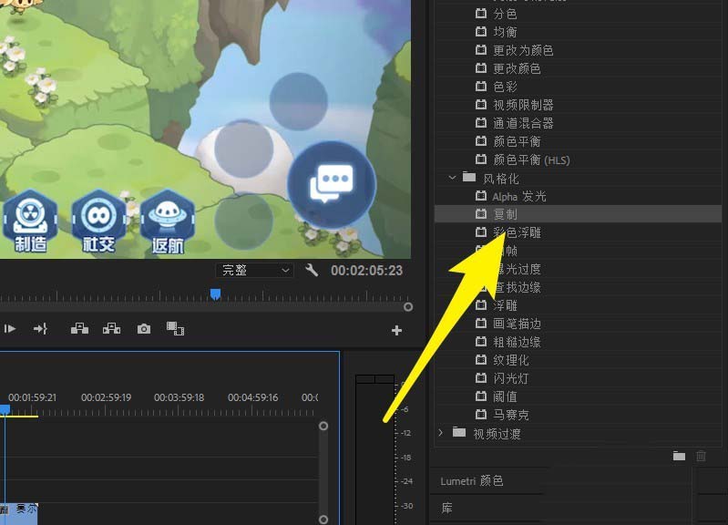This screenshot has height=525, width=728.
Task: Select the 颜色平衡 effect
Action: (518, 141)
